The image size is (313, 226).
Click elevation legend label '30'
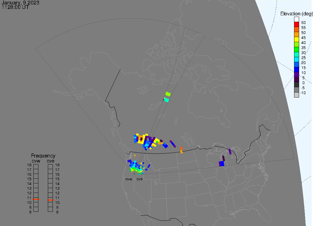(x=304, y=53)
